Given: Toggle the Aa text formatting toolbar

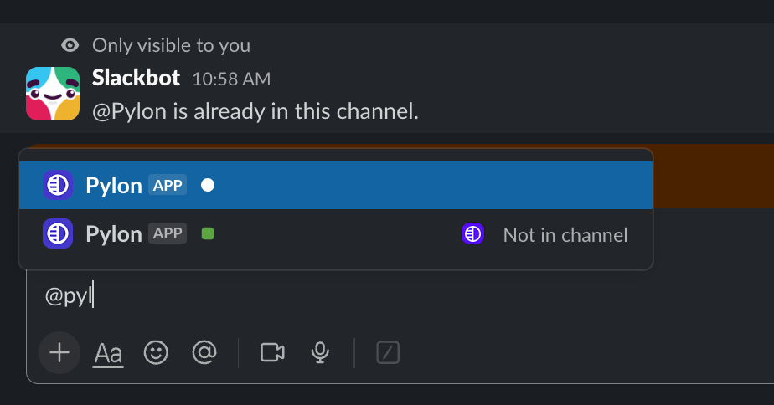Looking at the screenshot, I should [108, 353].
